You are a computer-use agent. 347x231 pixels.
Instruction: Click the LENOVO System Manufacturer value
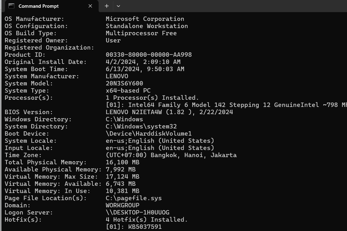point(117,76)
